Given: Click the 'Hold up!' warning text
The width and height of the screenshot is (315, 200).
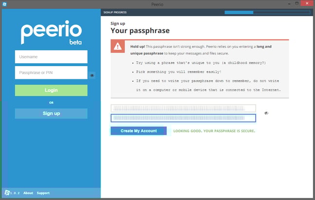Looking at the screenshot, I should point(138,46).
